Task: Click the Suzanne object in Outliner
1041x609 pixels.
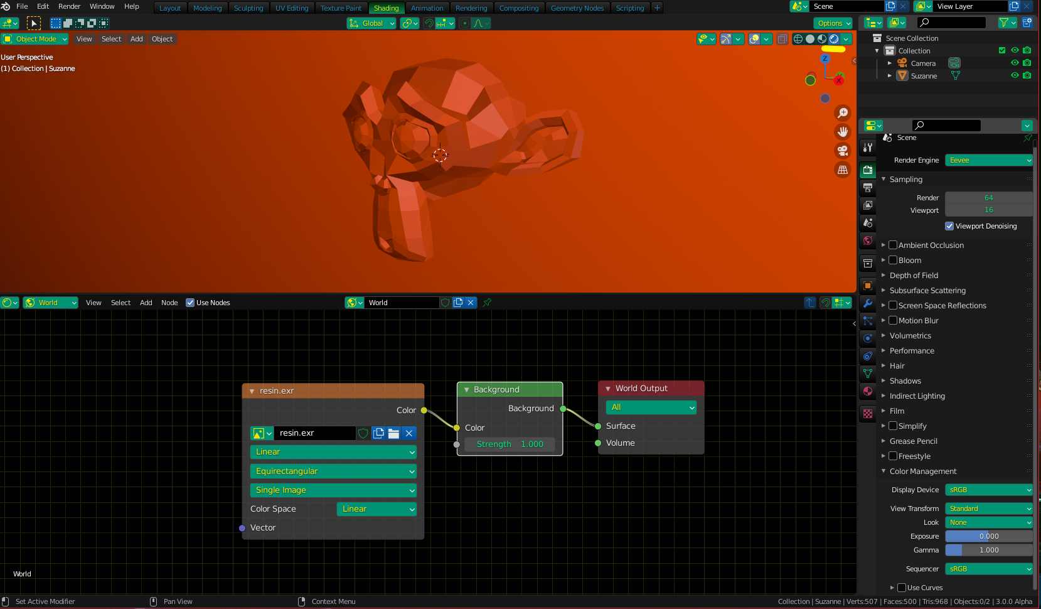Action: click(924, 76)
